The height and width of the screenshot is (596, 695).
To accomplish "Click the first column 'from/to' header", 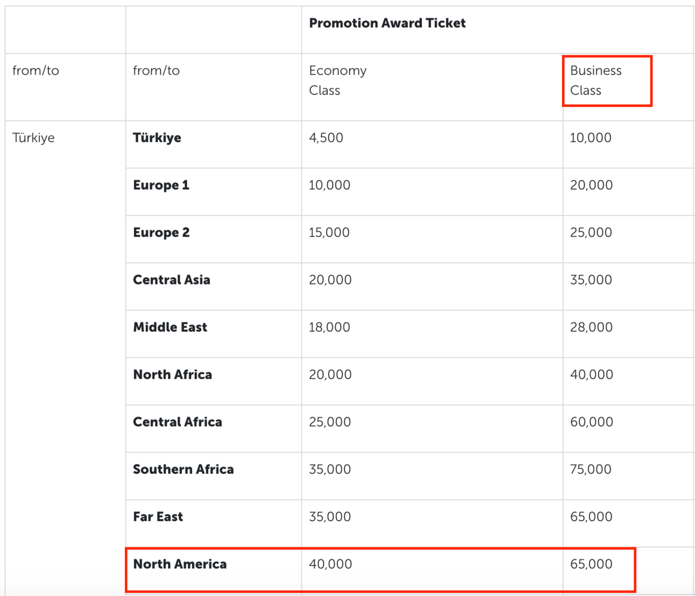I will coord(36,70).
